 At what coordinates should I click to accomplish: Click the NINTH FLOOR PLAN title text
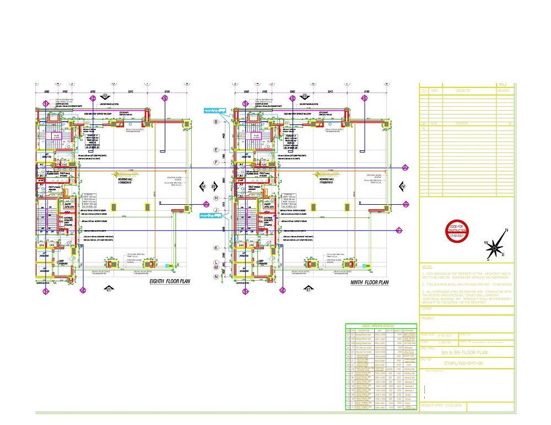[370, 282]
